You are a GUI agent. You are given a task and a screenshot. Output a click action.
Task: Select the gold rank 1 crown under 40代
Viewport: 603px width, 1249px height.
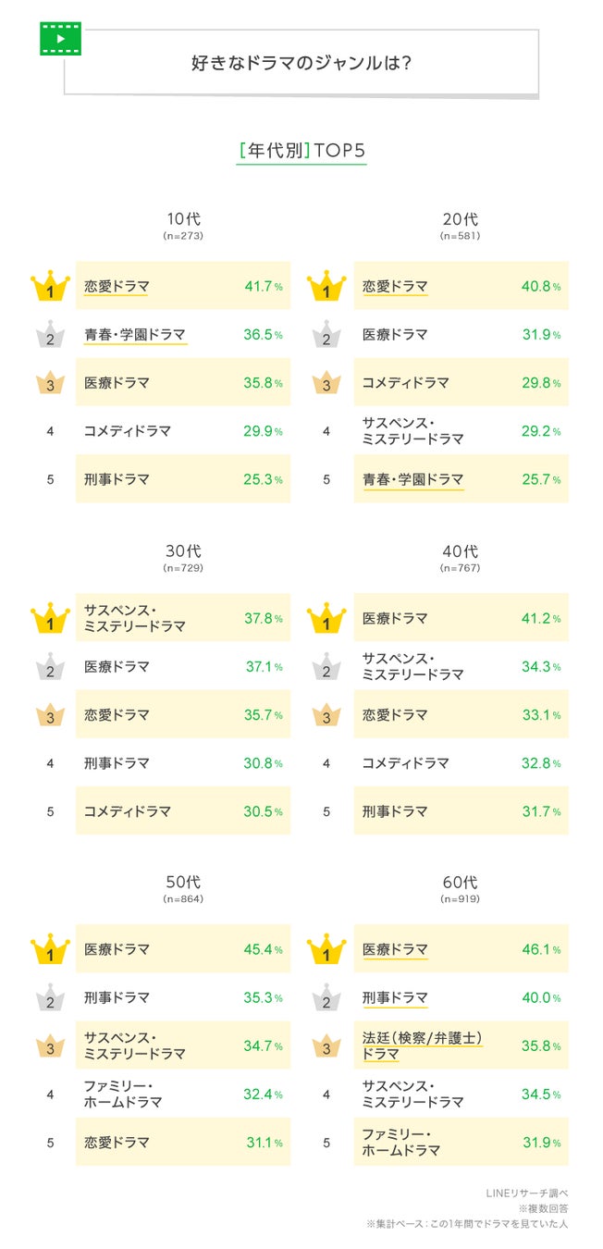(326, 619)
